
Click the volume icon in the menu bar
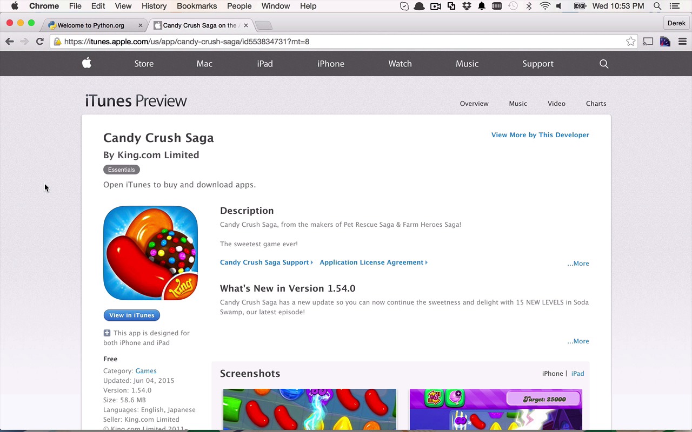(560, 6)
